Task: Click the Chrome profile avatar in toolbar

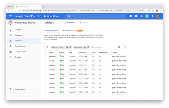Action: click(157, 11)
